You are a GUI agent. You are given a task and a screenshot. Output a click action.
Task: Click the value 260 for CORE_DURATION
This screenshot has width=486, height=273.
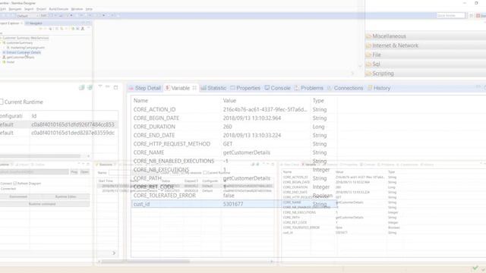pyautogui.click(x=228, y=127)
